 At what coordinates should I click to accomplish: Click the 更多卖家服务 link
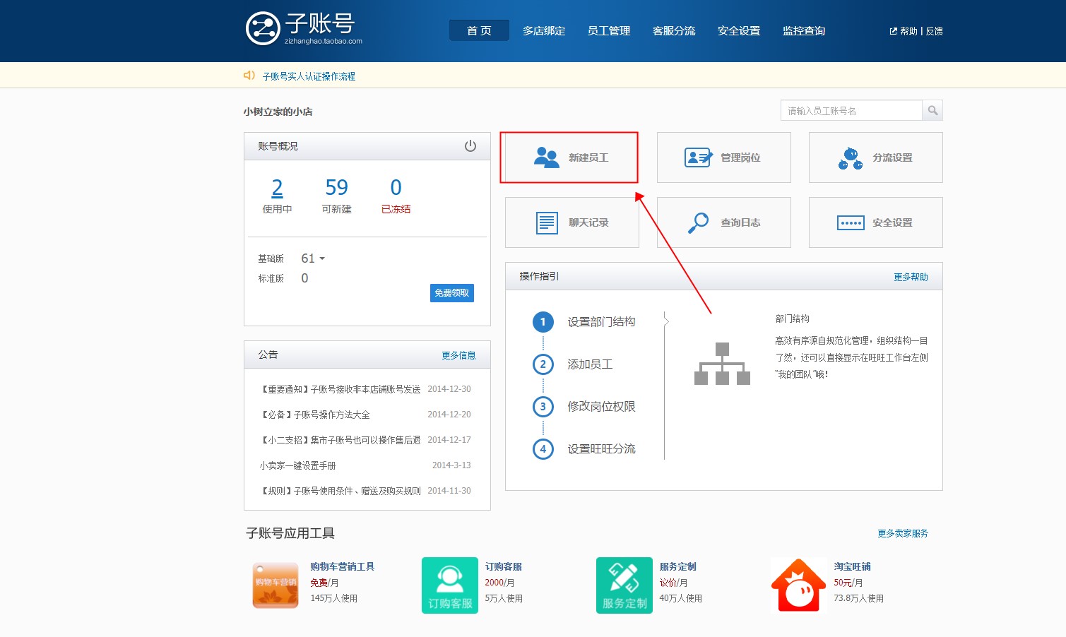[902, 533]
